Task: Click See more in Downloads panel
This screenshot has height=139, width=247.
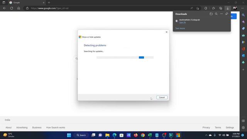Action: click(x=180, y=28)
